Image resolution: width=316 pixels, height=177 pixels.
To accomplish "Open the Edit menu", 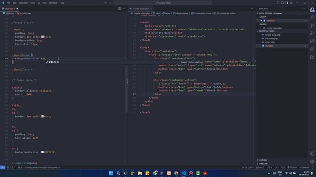I will (x=15, y=3).
